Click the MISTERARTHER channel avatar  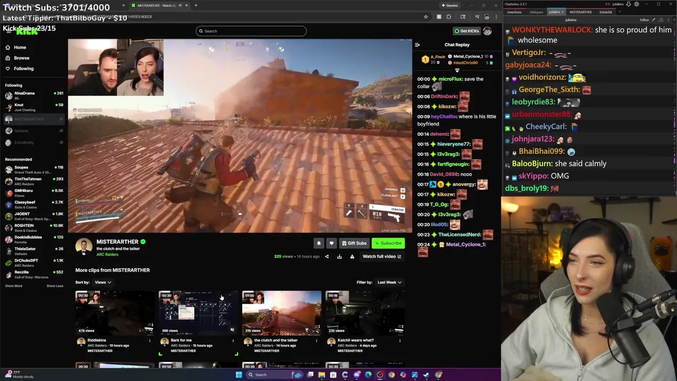tap(84, 247)
